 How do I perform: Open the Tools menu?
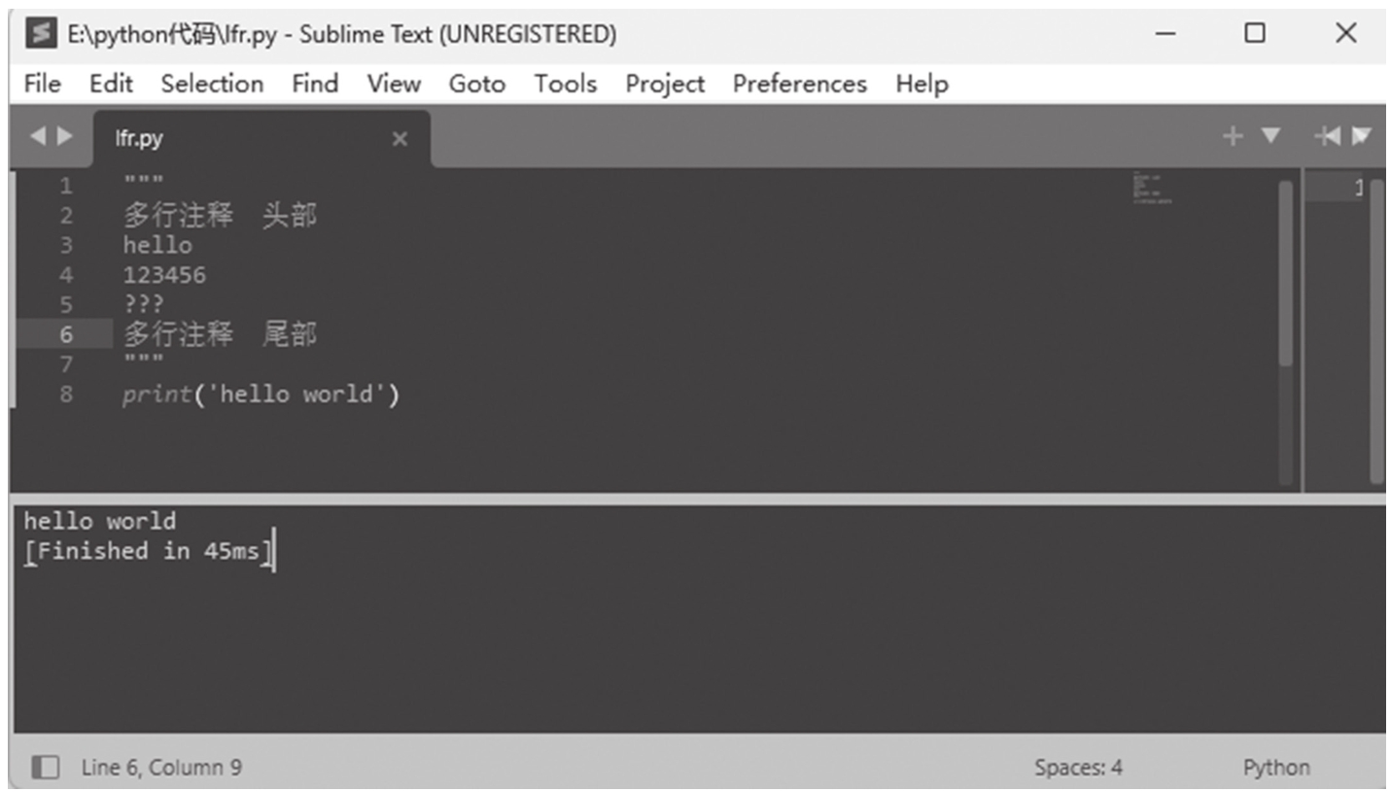coord(565,84)
